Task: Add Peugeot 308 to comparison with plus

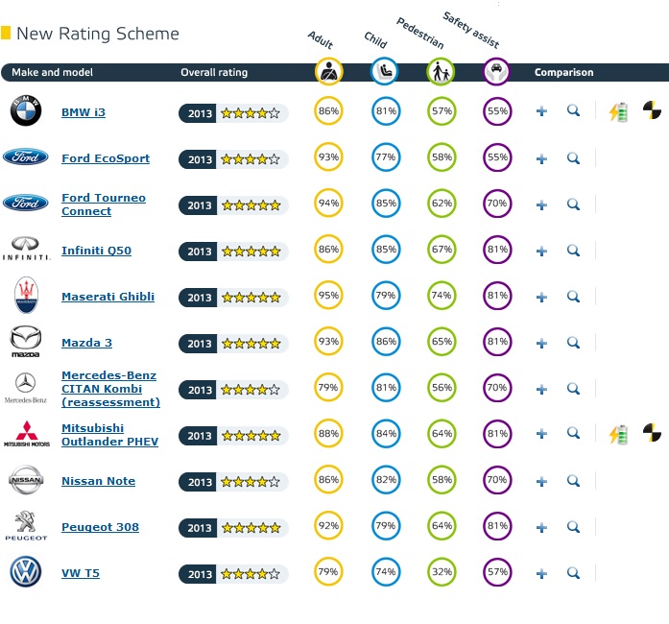Action: tap(541, 528)
